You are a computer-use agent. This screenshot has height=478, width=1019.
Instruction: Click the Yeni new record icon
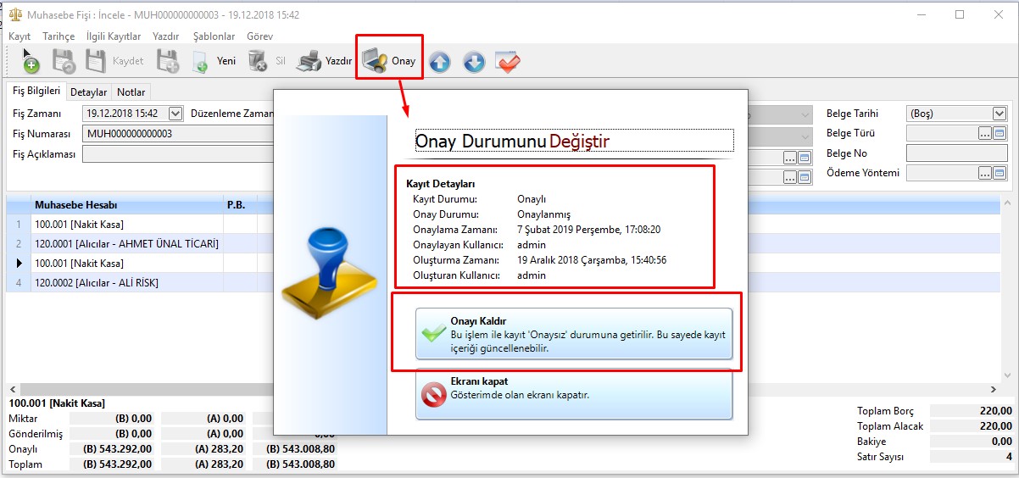pyautogui.click(x=200, y=61)
